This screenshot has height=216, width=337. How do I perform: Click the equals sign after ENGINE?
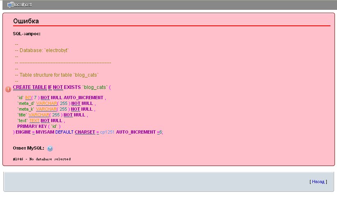coord(33,132)
